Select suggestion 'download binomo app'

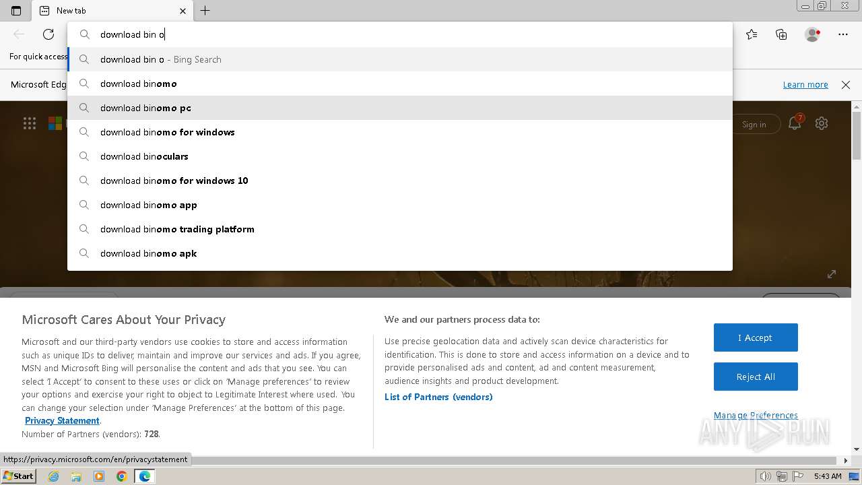click(400, 205)
